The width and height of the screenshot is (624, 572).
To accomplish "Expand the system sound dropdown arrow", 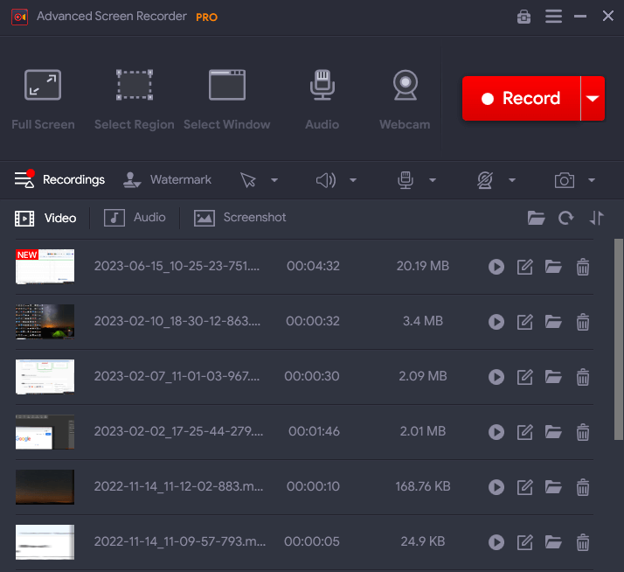I will (353, 180).
